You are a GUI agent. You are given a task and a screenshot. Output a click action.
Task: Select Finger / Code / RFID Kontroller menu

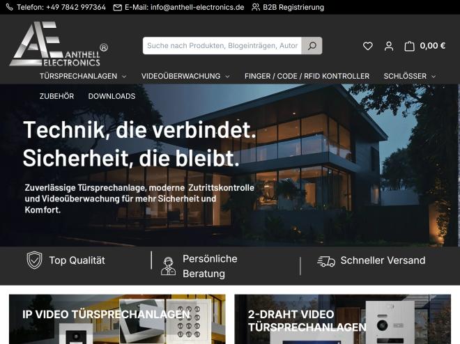[x=307, y=76]
